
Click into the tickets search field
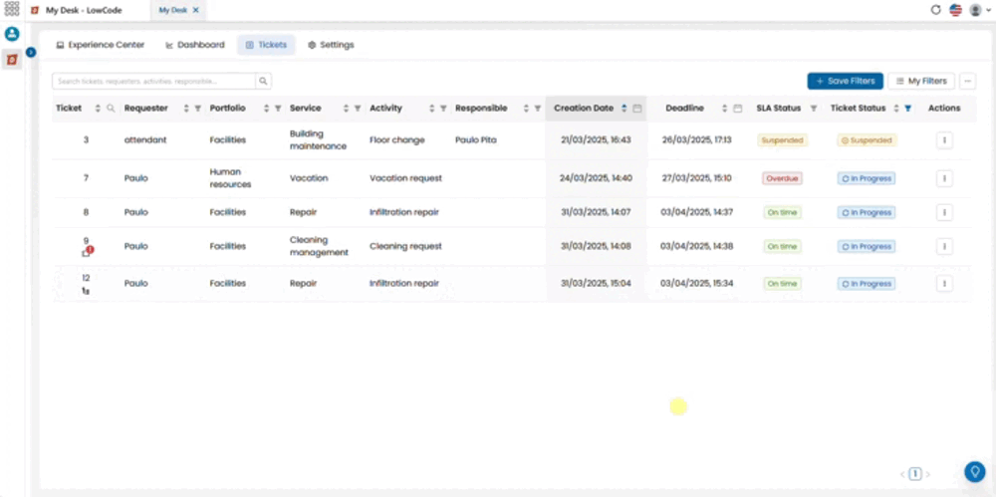(153, 82)
